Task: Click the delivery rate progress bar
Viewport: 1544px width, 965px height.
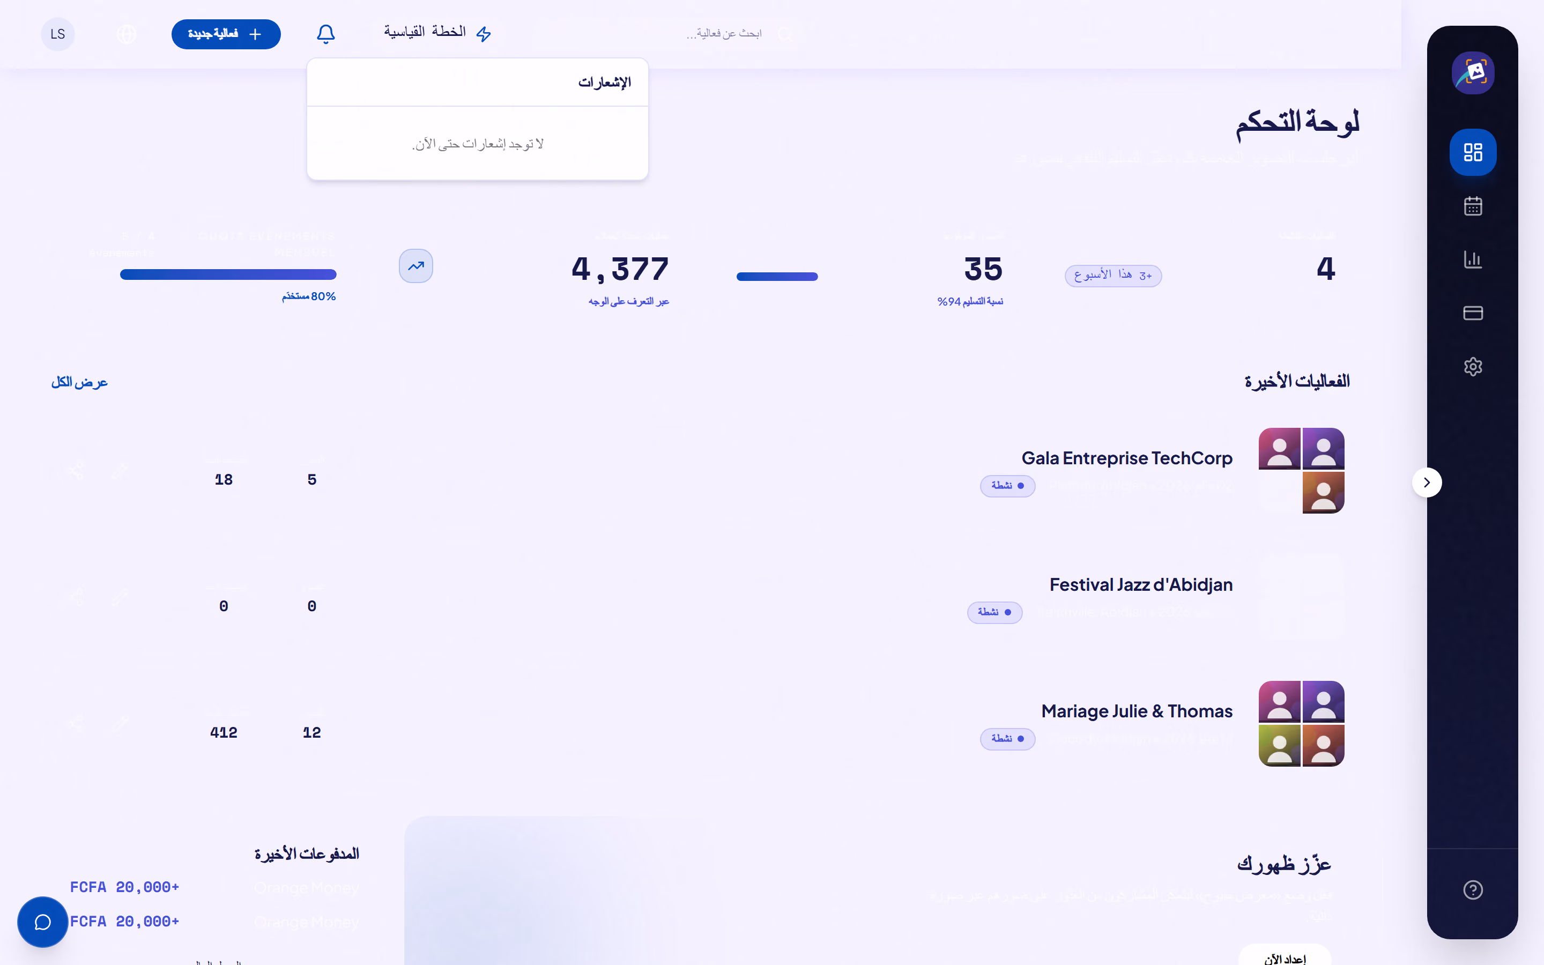Action: coord(777,276)
